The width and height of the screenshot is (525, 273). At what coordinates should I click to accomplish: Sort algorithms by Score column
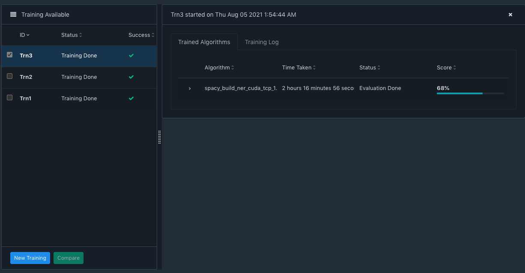tap(446, 68)
